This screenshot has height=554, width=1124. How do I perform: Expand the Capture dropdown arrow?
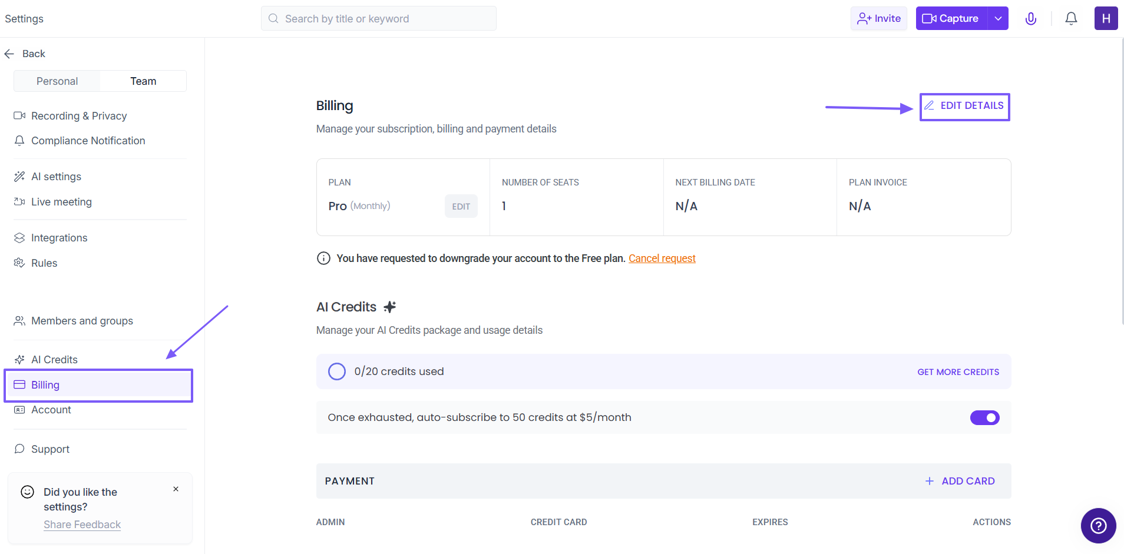[x=998, y=18]
